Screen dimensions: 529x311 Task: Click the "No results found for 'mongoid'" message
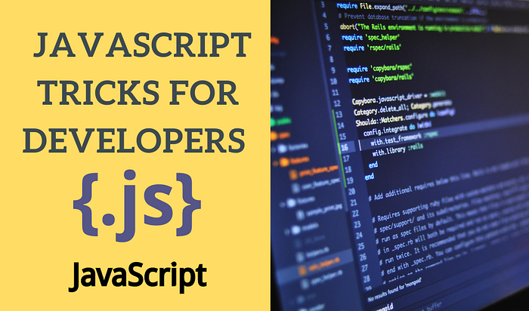(394, 289)
